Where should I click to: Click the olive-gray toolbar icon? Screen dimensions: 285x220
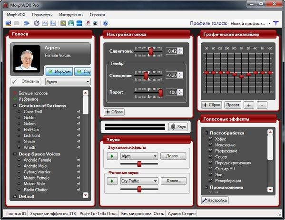click(x=63, y=23)
